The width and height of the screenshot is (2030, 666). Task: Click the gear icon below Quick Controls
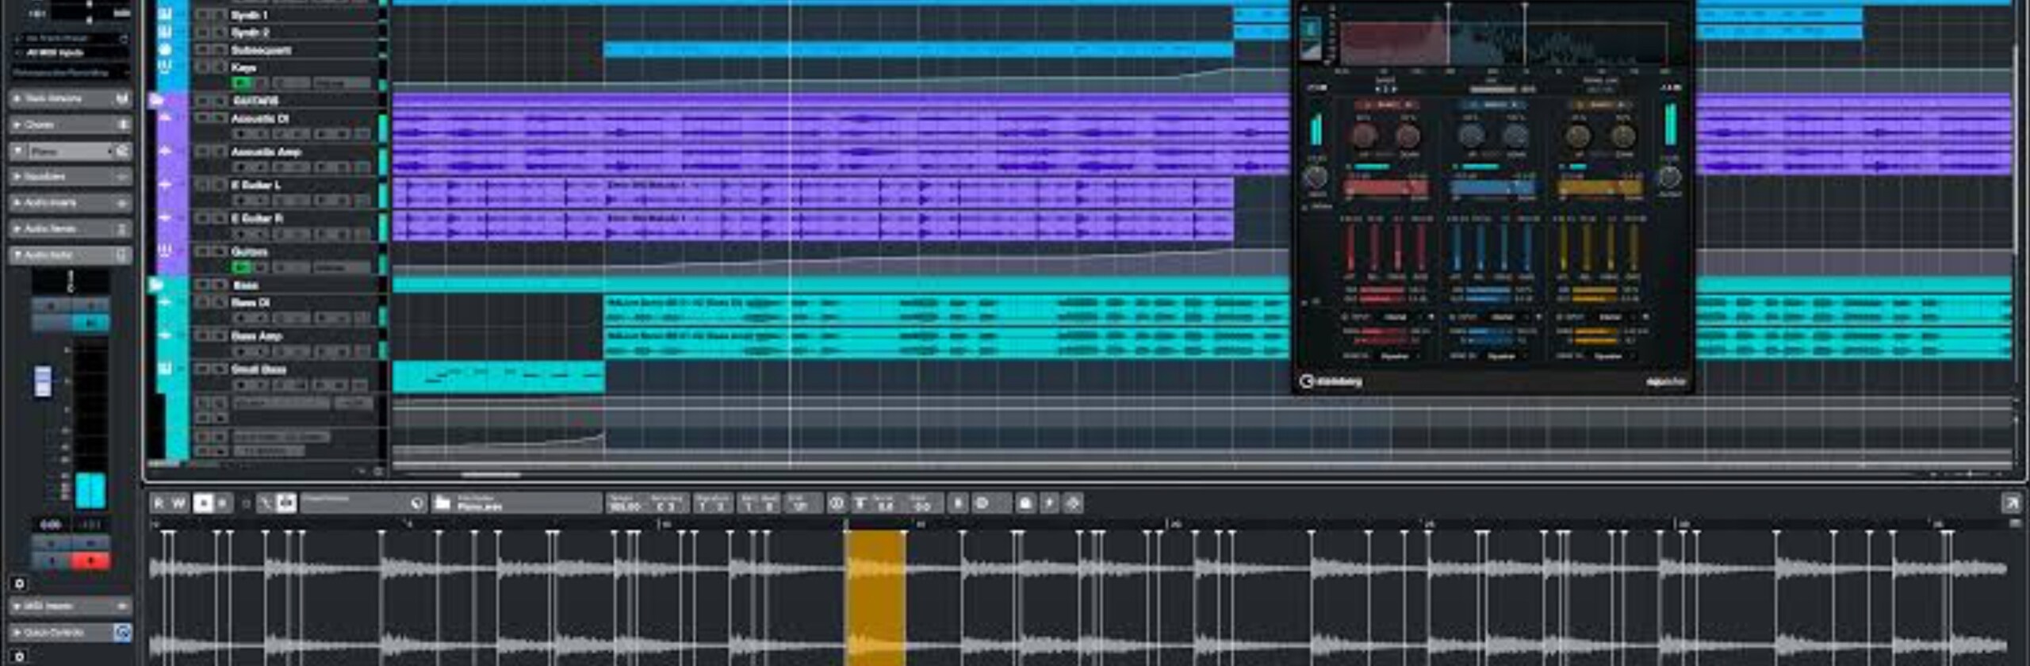pyautogui.click(x=20, y=656)
